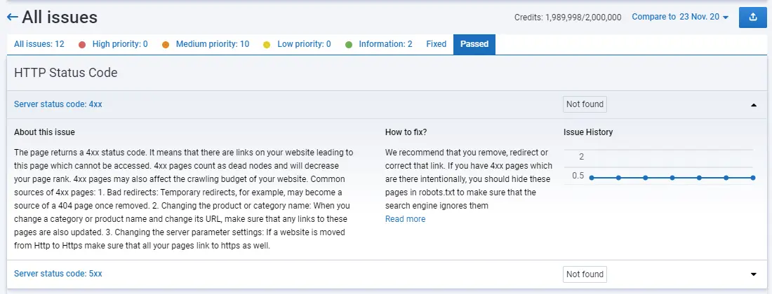Screen dimensions: 772x294
Task: Click the Read more link
Action: pyautogui.click(x=405, y=219)
